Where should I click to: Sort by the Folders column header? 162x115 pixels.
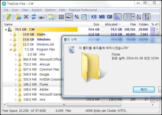(x=144, y=24)
